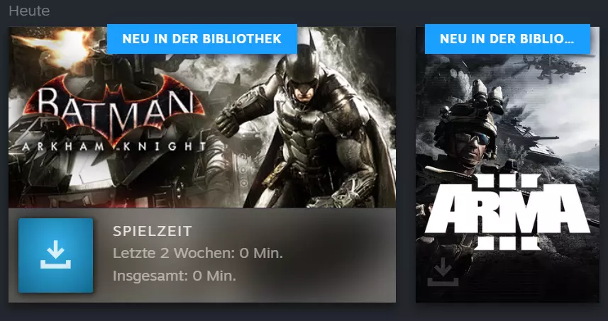Screen dimensions: 608x321
Task: Click the ARKHAM KNIGHT subtitle text
Action: [114, 147]
